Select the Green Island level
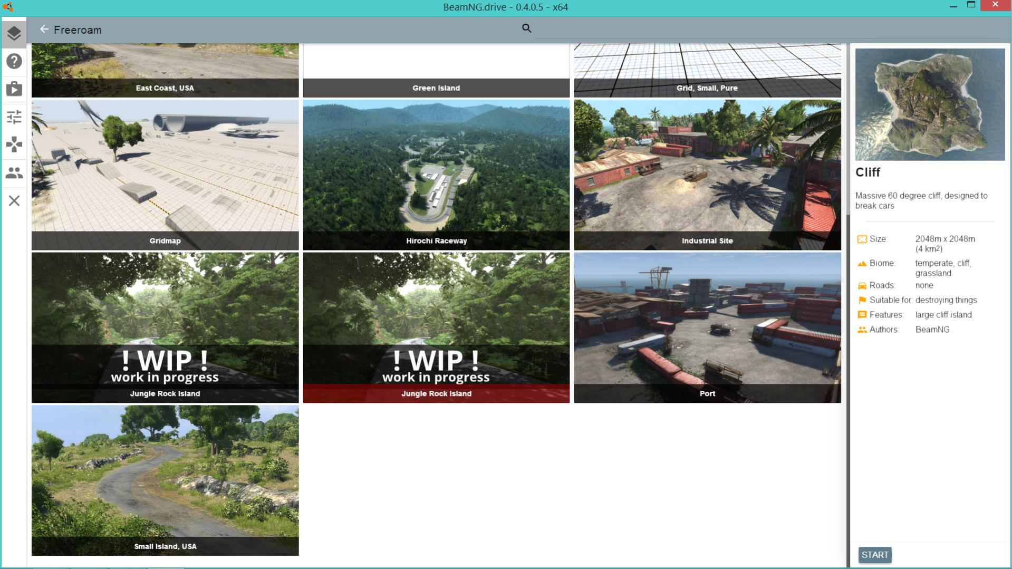The height and width of the screenshot is (569, 1012). click(436, 71)
